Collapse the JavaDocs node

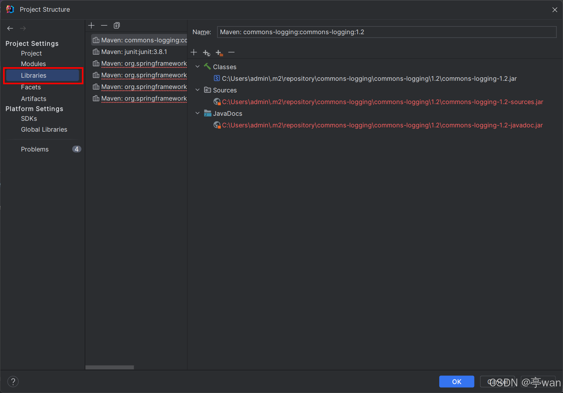(197, 113)
